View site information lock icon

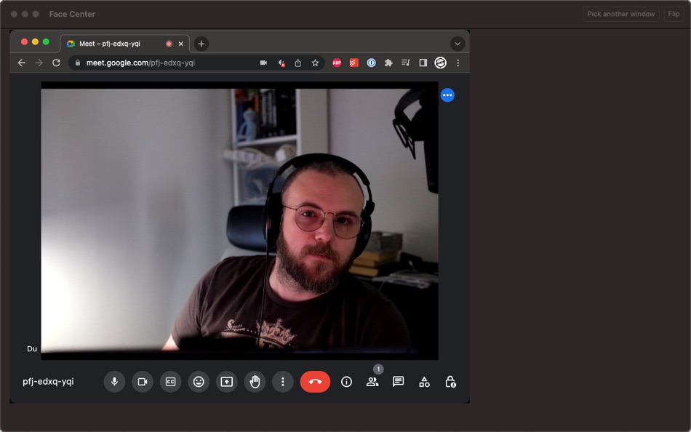click(78, 63)
